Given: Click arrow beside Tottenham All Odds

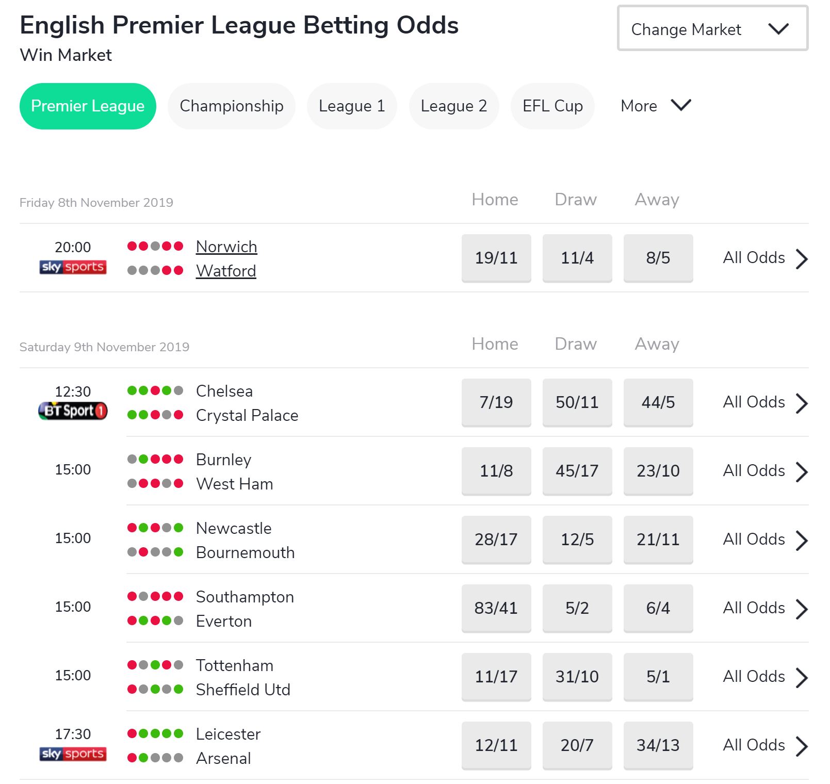Looking at the screenshot, I should (802, 677).
